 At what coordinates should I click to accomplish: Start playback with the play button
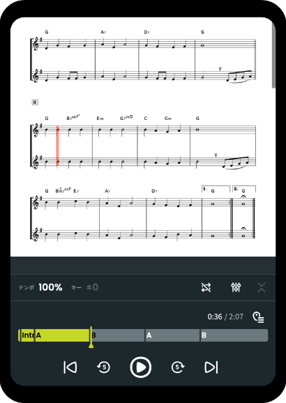pos(140,367)
